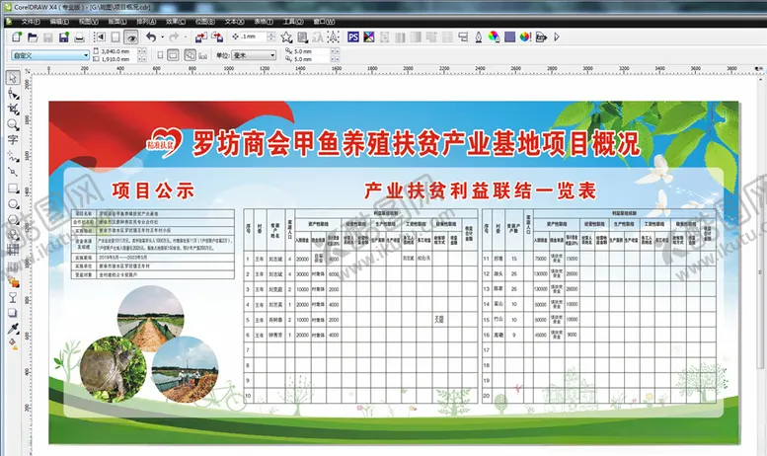Select the title 罗坊商会甲鱼养殖扶贫产业基地项目概况

tap(416, 143)
